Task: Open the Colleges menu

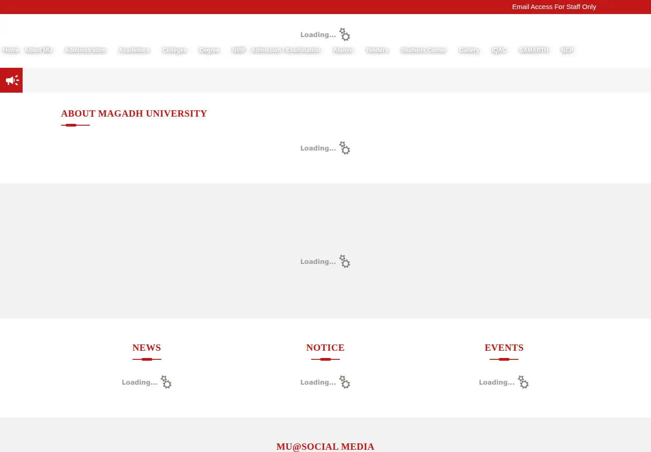Action: tap(175, 50)
